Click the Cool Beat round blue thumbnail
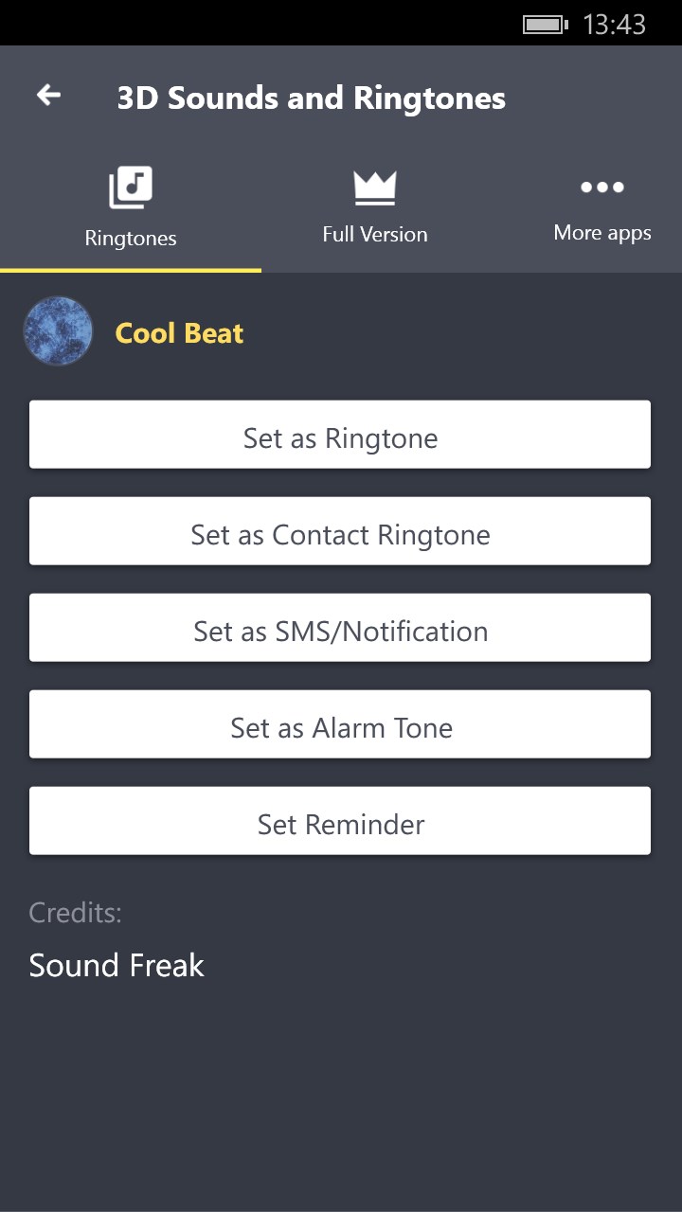This screenshot has height=1212, width=682. [58, 331]
